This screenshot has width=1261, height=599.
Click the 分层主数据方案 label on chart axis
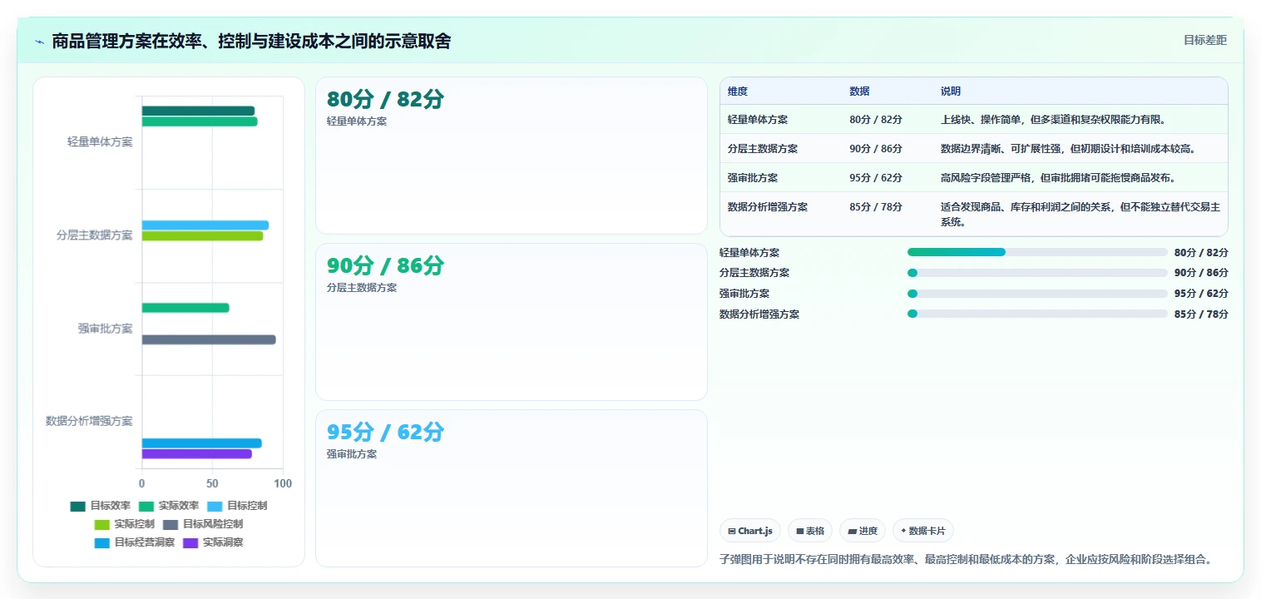tap(94, 235)
